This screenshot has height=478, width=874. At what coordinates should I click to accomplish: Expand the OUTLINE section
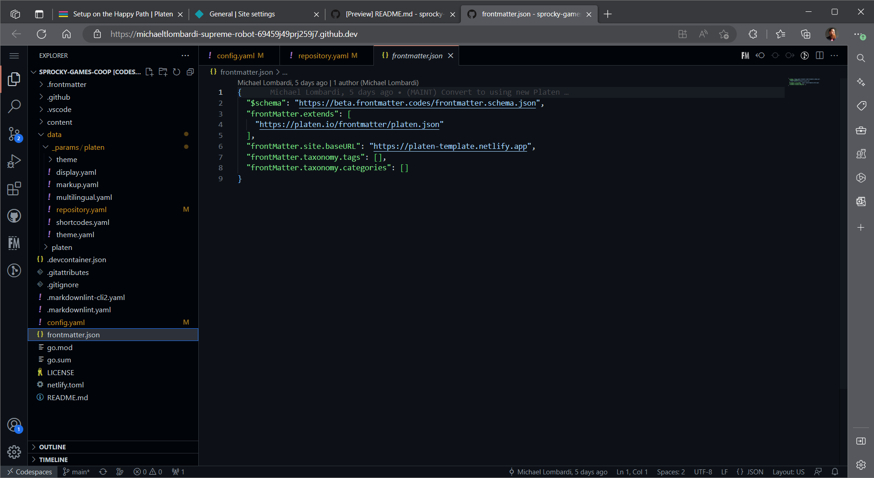pos(52,447)
